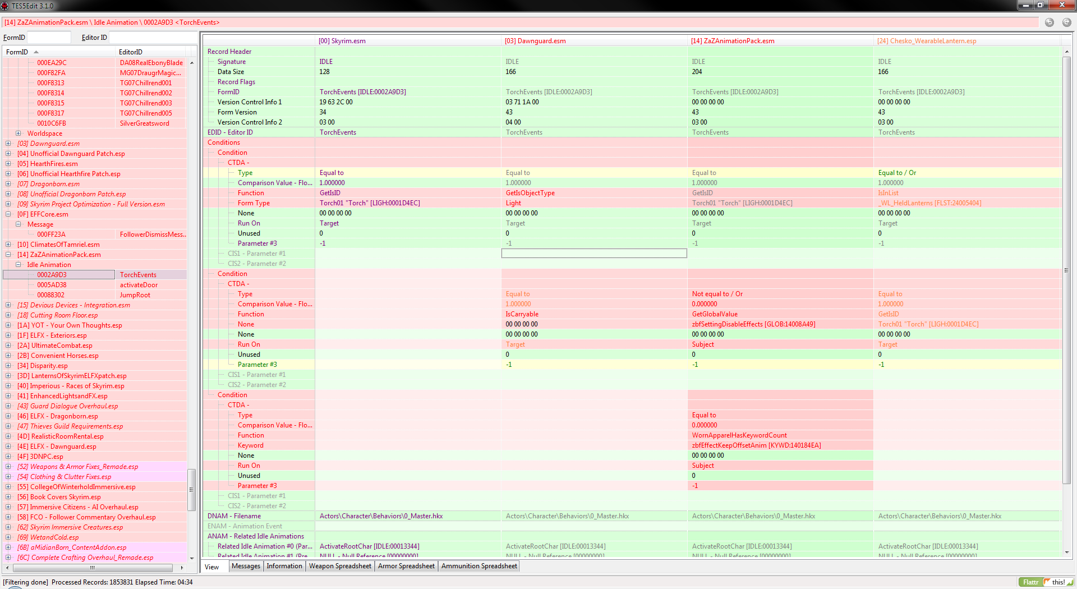Collapse the Idle Animation group

coord(19,265)
